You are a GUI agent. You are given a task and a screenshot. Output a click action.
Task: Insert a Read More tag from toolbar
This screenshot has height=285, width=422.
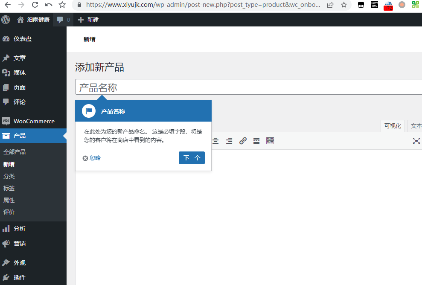[256, 141]
